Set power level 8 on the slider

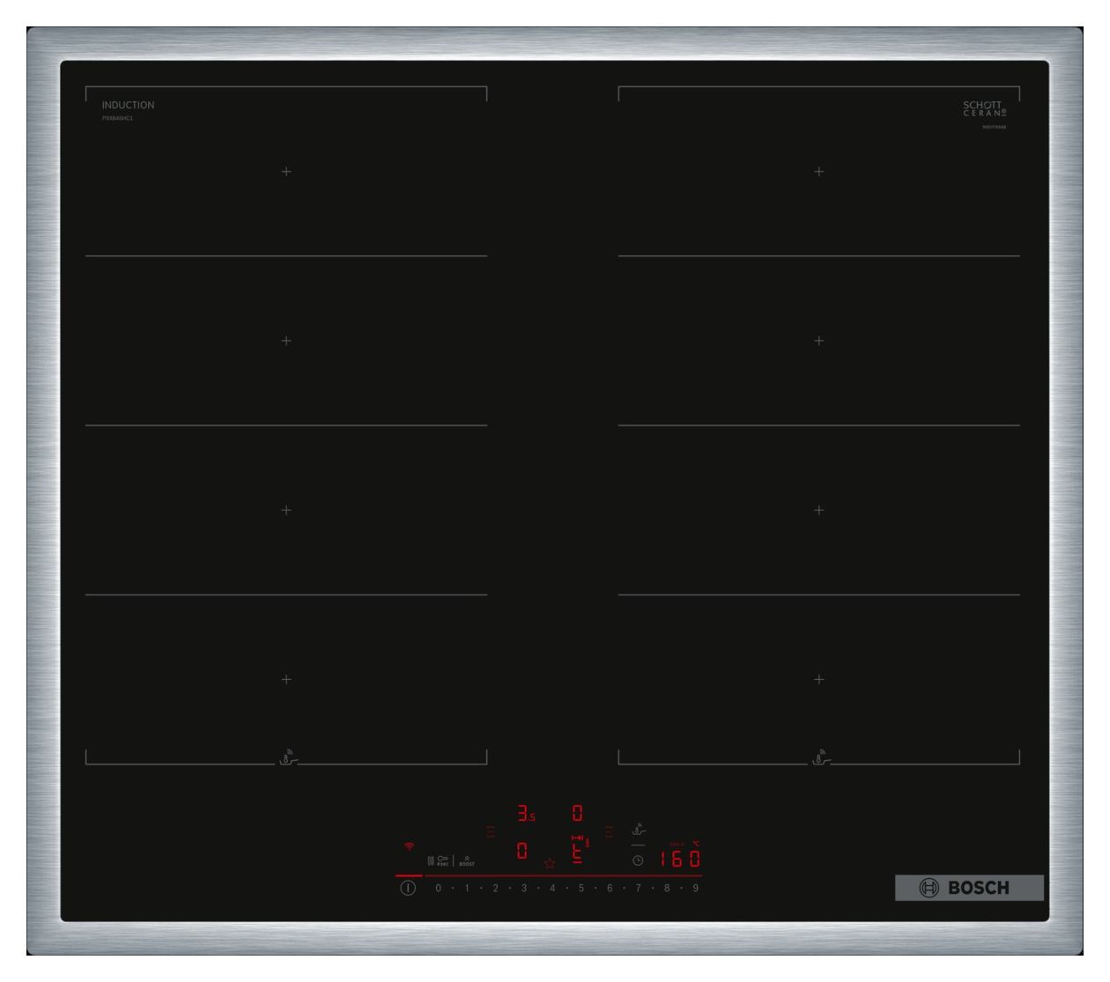pyautogui.click(x=667, y=888)
